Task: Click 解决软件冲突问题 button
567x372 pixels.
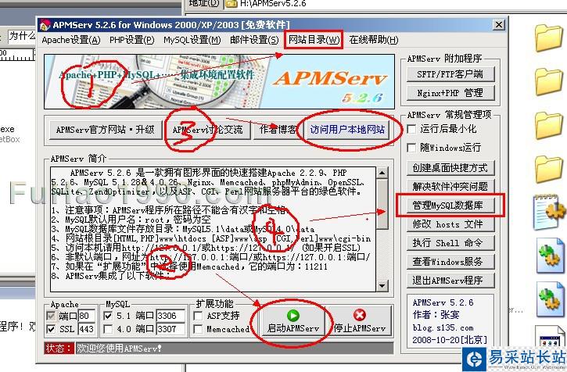Action: pos(450,187)
